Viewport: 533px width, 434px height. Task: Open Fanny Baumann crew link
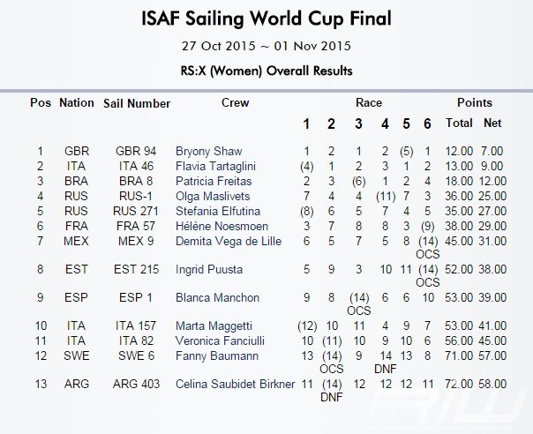tap(217, 355)
